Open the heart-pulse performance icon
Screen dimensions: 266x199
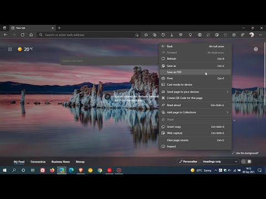[x=181, y=35]
